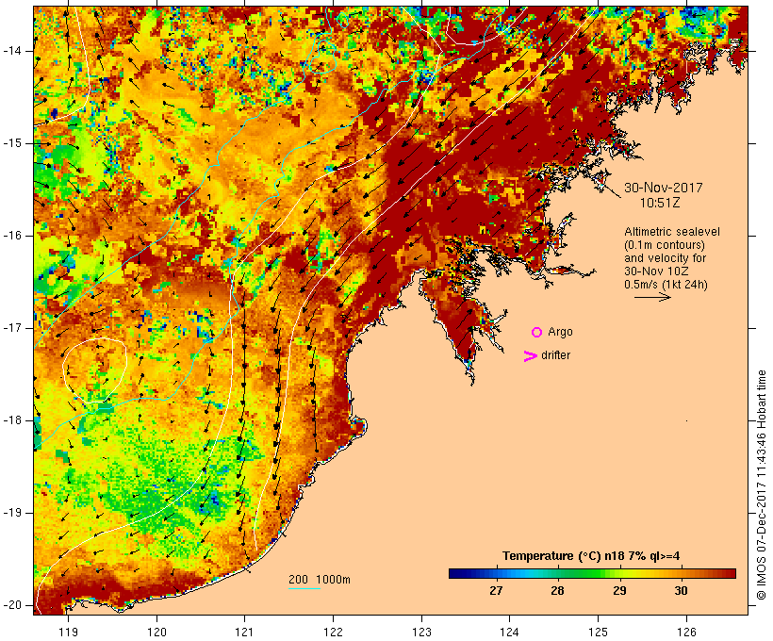Click the '-17' latitude axis label
The height and width of the screenshot is (641, 773).
(x=12, y=328)
